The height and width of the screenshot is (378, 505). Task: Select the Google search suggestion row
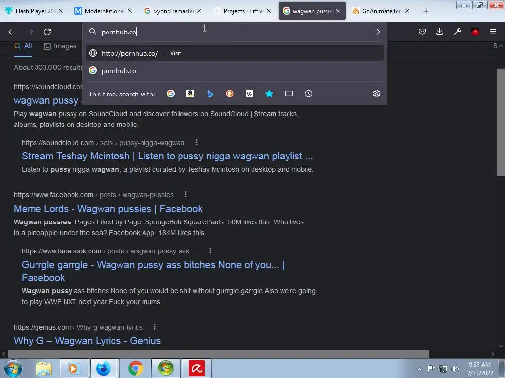tap(234, 71)
